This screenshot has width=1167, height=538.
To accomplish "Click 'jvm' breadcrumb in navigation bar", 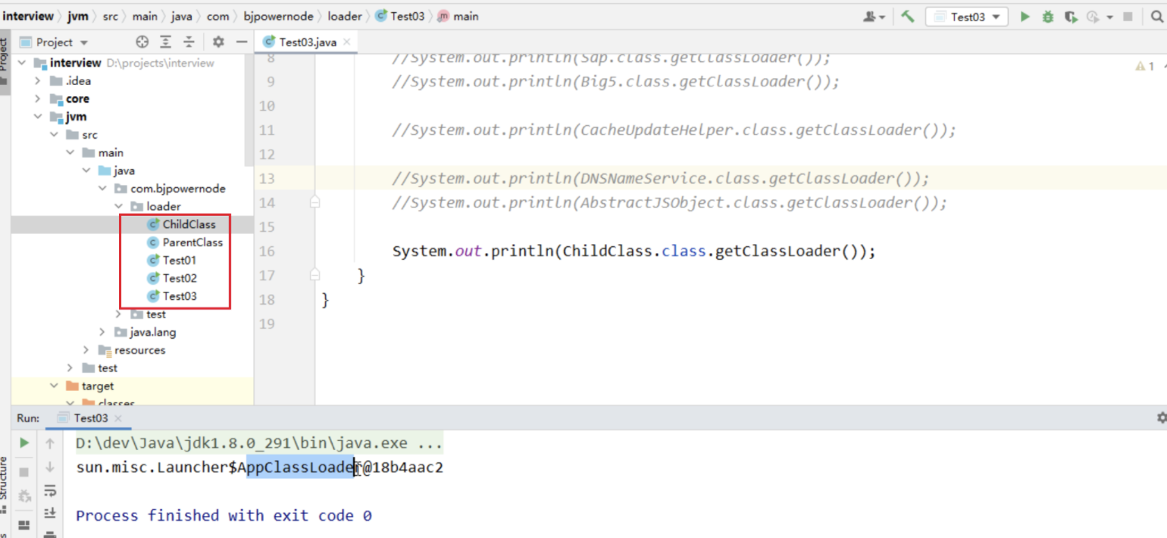I will 77,16.
